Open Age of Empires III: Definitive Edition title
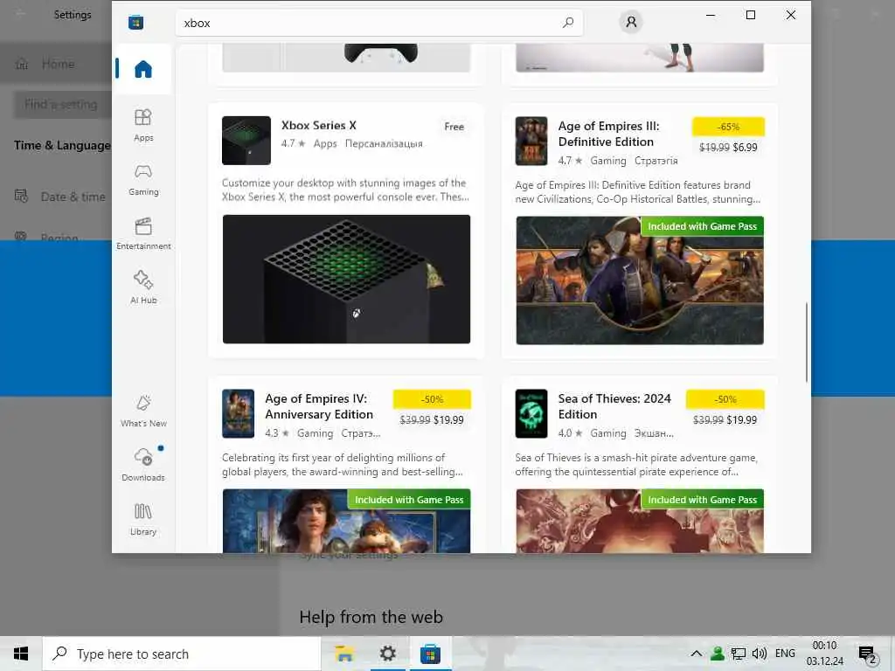 click(608, 134)
